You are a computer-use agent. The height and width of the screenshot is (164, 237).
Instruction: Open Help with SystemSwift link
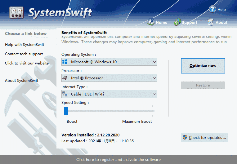[x=25, y=45]
